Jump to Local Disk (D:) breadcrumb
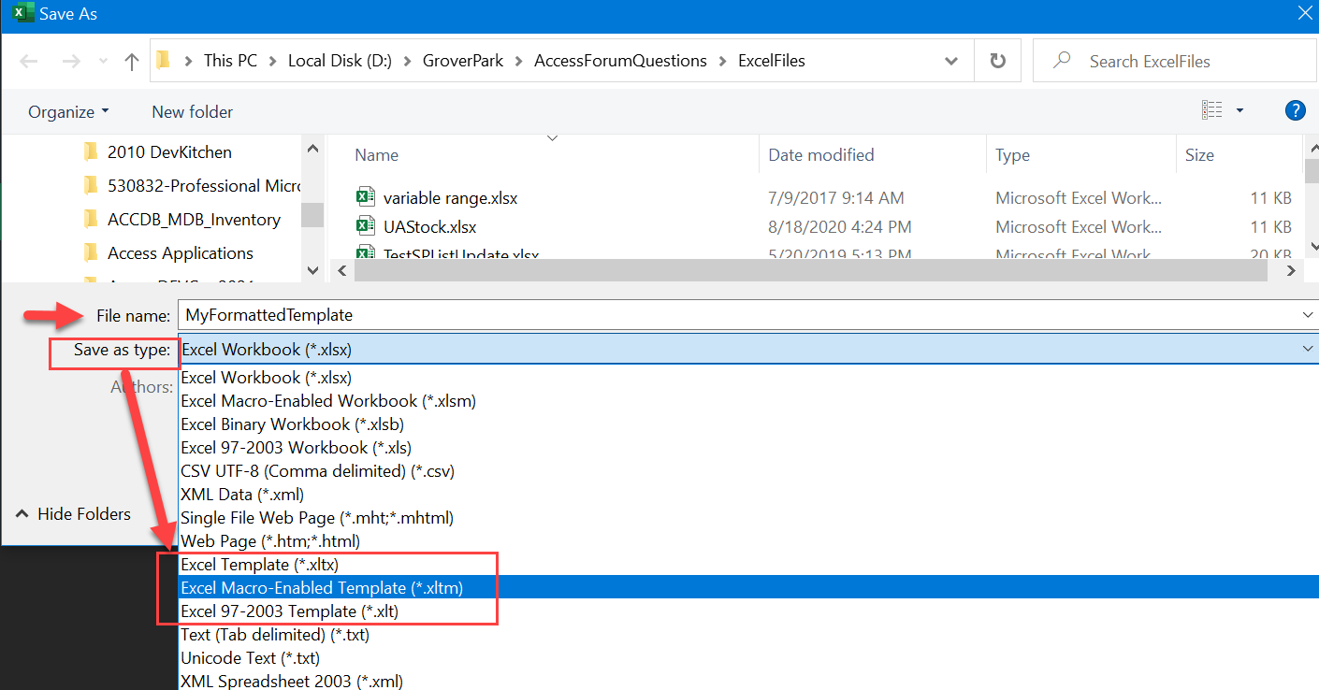This screenshot has height=690, width=1319. [x=340, y=61]
